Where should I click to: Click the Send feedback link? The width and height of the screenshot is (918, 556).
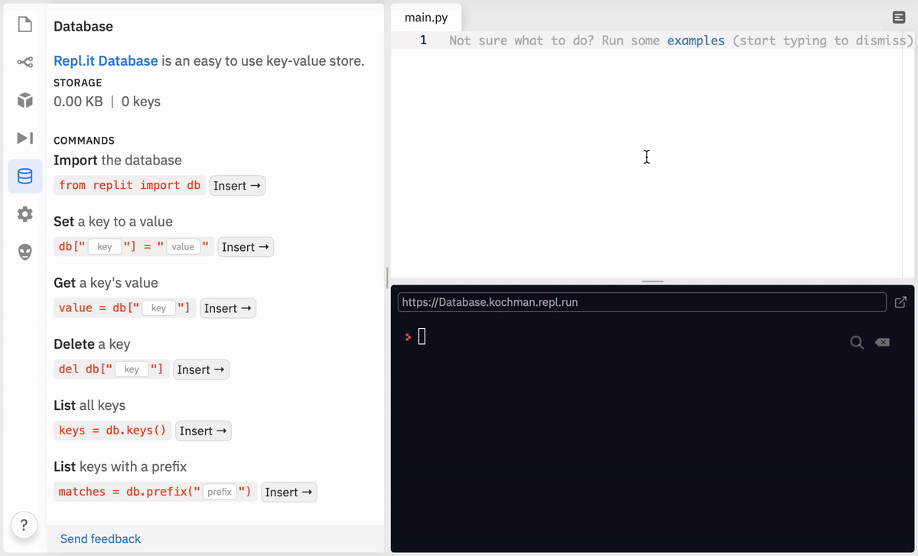click(x=100, y=538)
